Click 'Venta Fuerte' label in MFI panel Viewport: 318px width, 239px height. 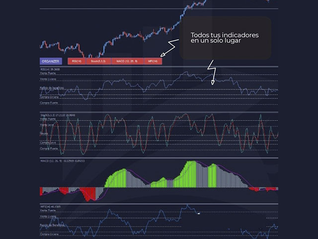(x=48, y=211)
